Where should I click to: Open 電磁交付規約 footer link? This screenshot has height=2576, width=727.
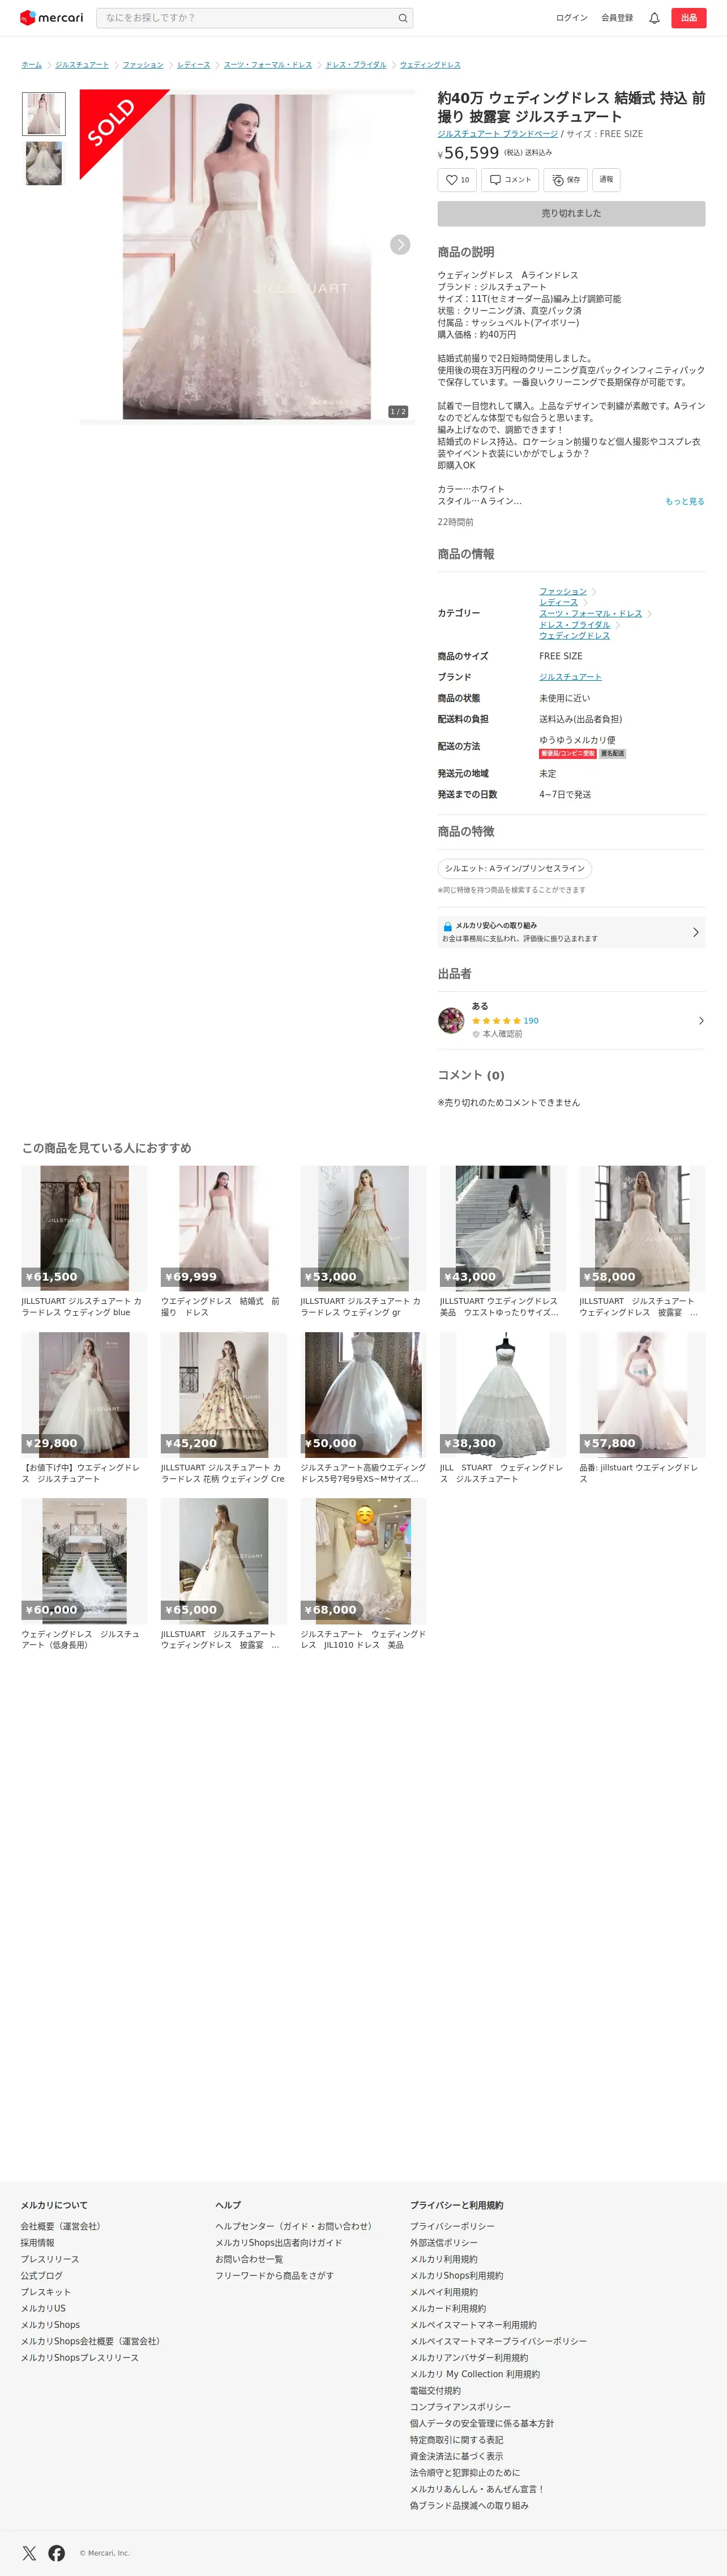(x=435, y=2390)
